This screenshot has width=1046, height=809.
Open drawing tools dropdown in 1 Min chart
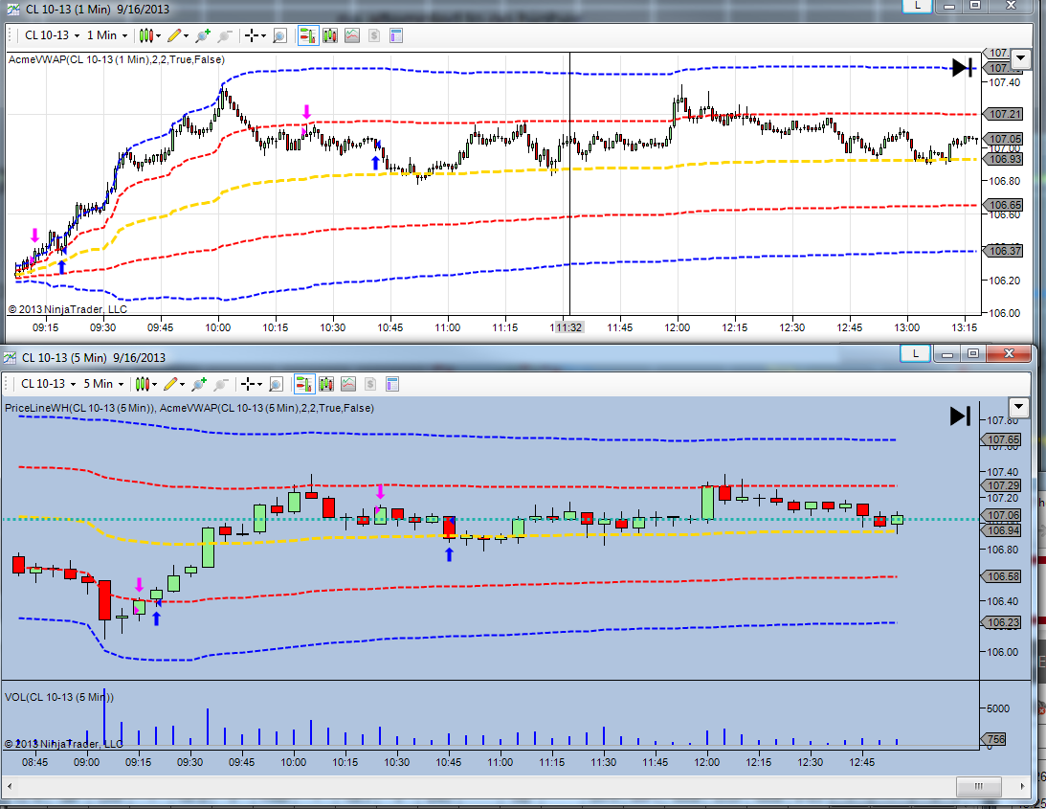coord(178,35)
